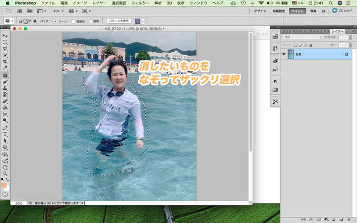Activate Add to selection mode
The image size is (357, 223).
point(25,21)
